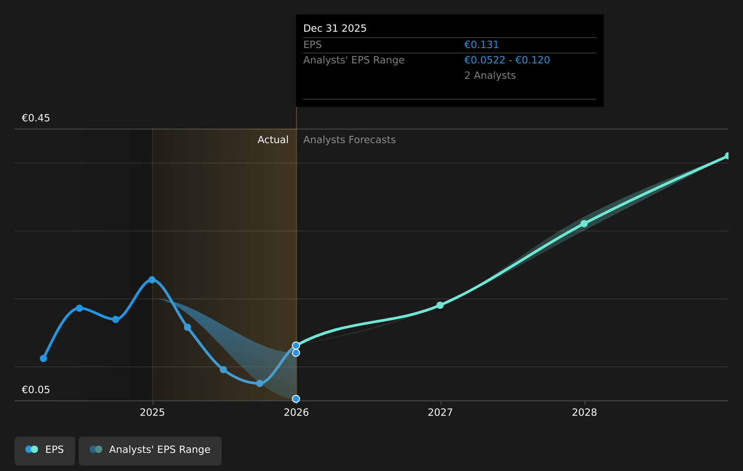
Task: Select the lowest range marker at 2026
Action: 296,399
